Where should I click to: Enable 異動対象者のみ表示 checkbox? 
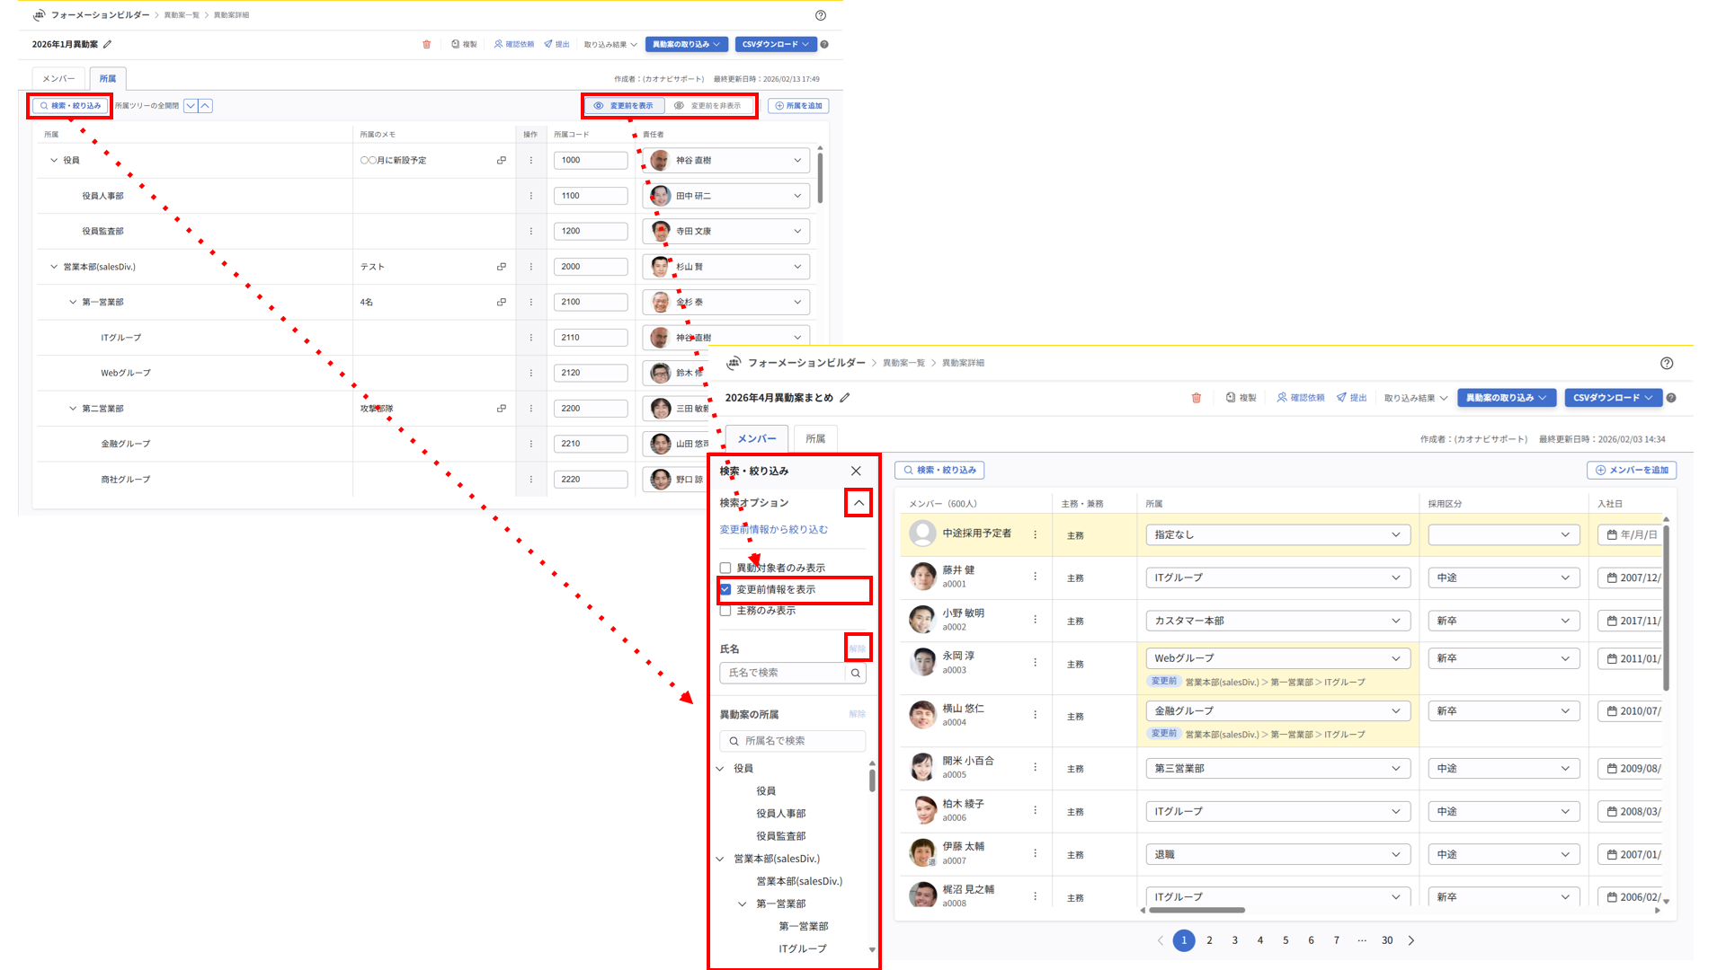(x=725, y=568)
